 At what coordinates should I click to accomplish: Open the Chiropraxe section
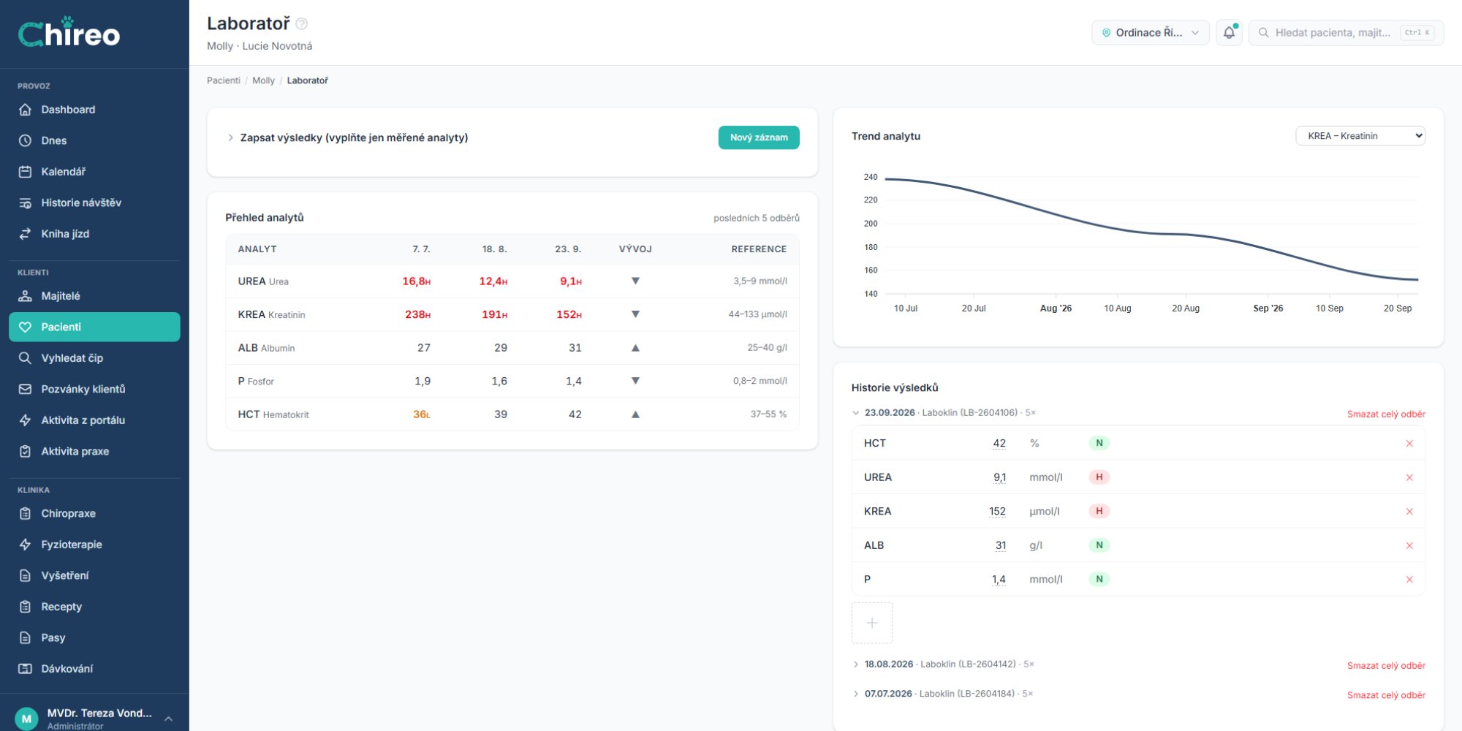point(94,513)
